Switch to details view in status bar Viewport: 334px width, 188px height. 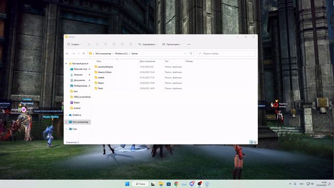(x=252, y=142)
